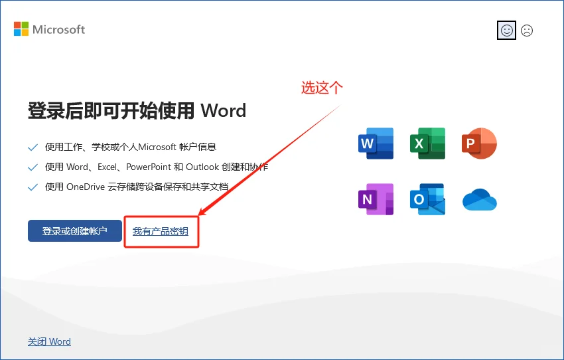Click the text 使用工作、学校或个人Microsoft 帐户信息
564x360 pixels.
tap(131, 147)
